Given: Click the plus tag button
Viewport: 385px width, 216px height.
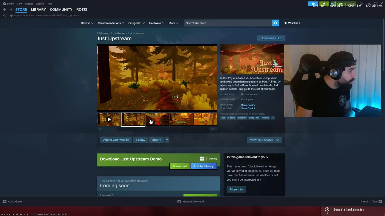Looking at the screenshot, I should coord(273,118).
